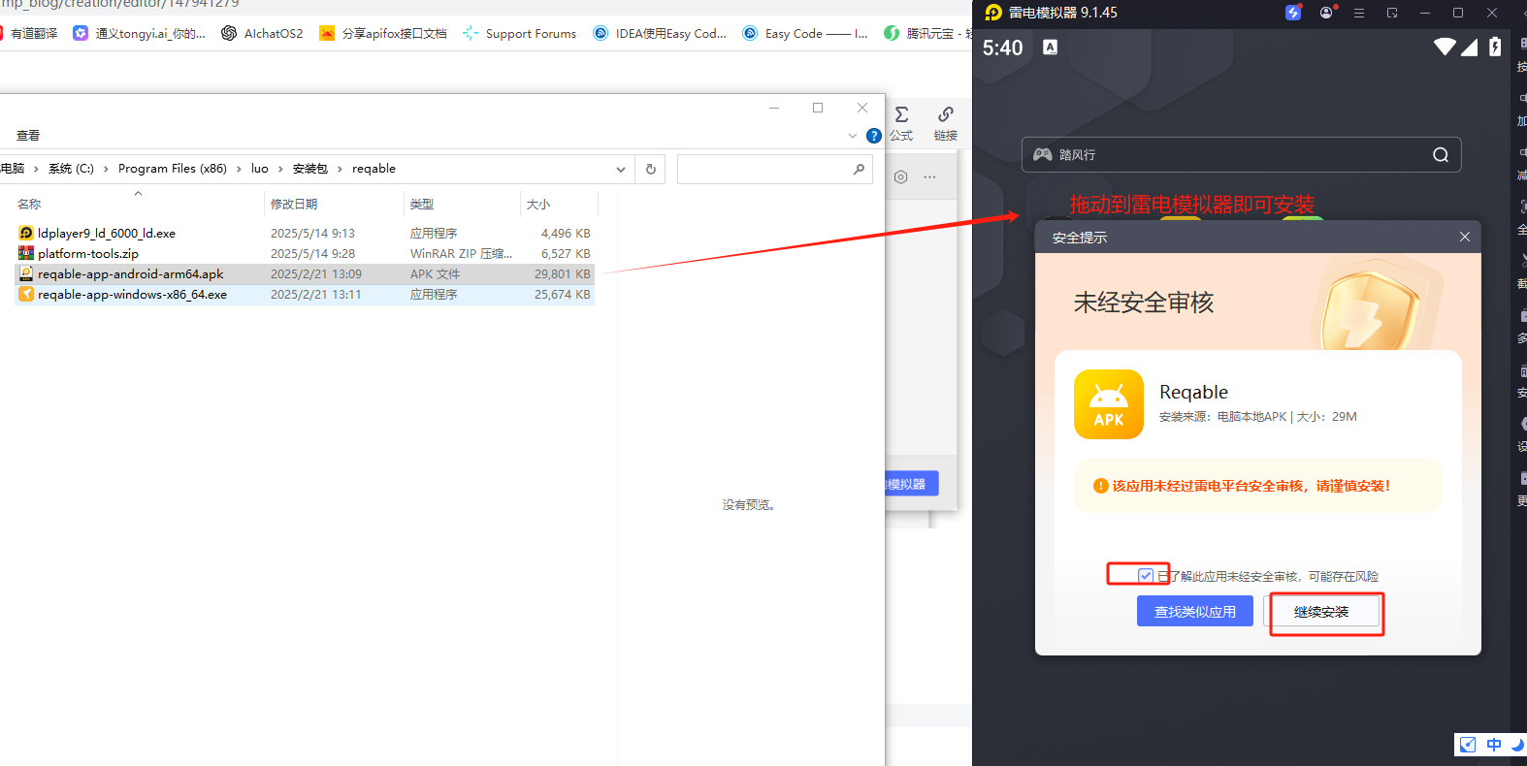Select ldplayer9_ld_6000_ld.exe file
Image resolution: width=1527 pixels, height=766 pixels.
(107, 234)
